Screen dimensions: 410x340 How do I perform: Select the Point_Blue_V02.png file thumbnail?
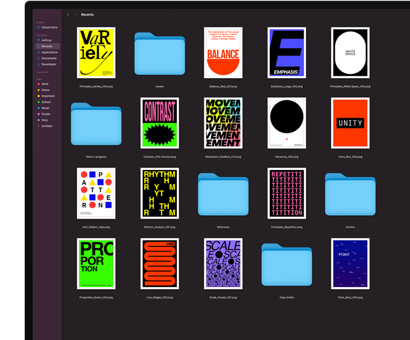[350, 264]
